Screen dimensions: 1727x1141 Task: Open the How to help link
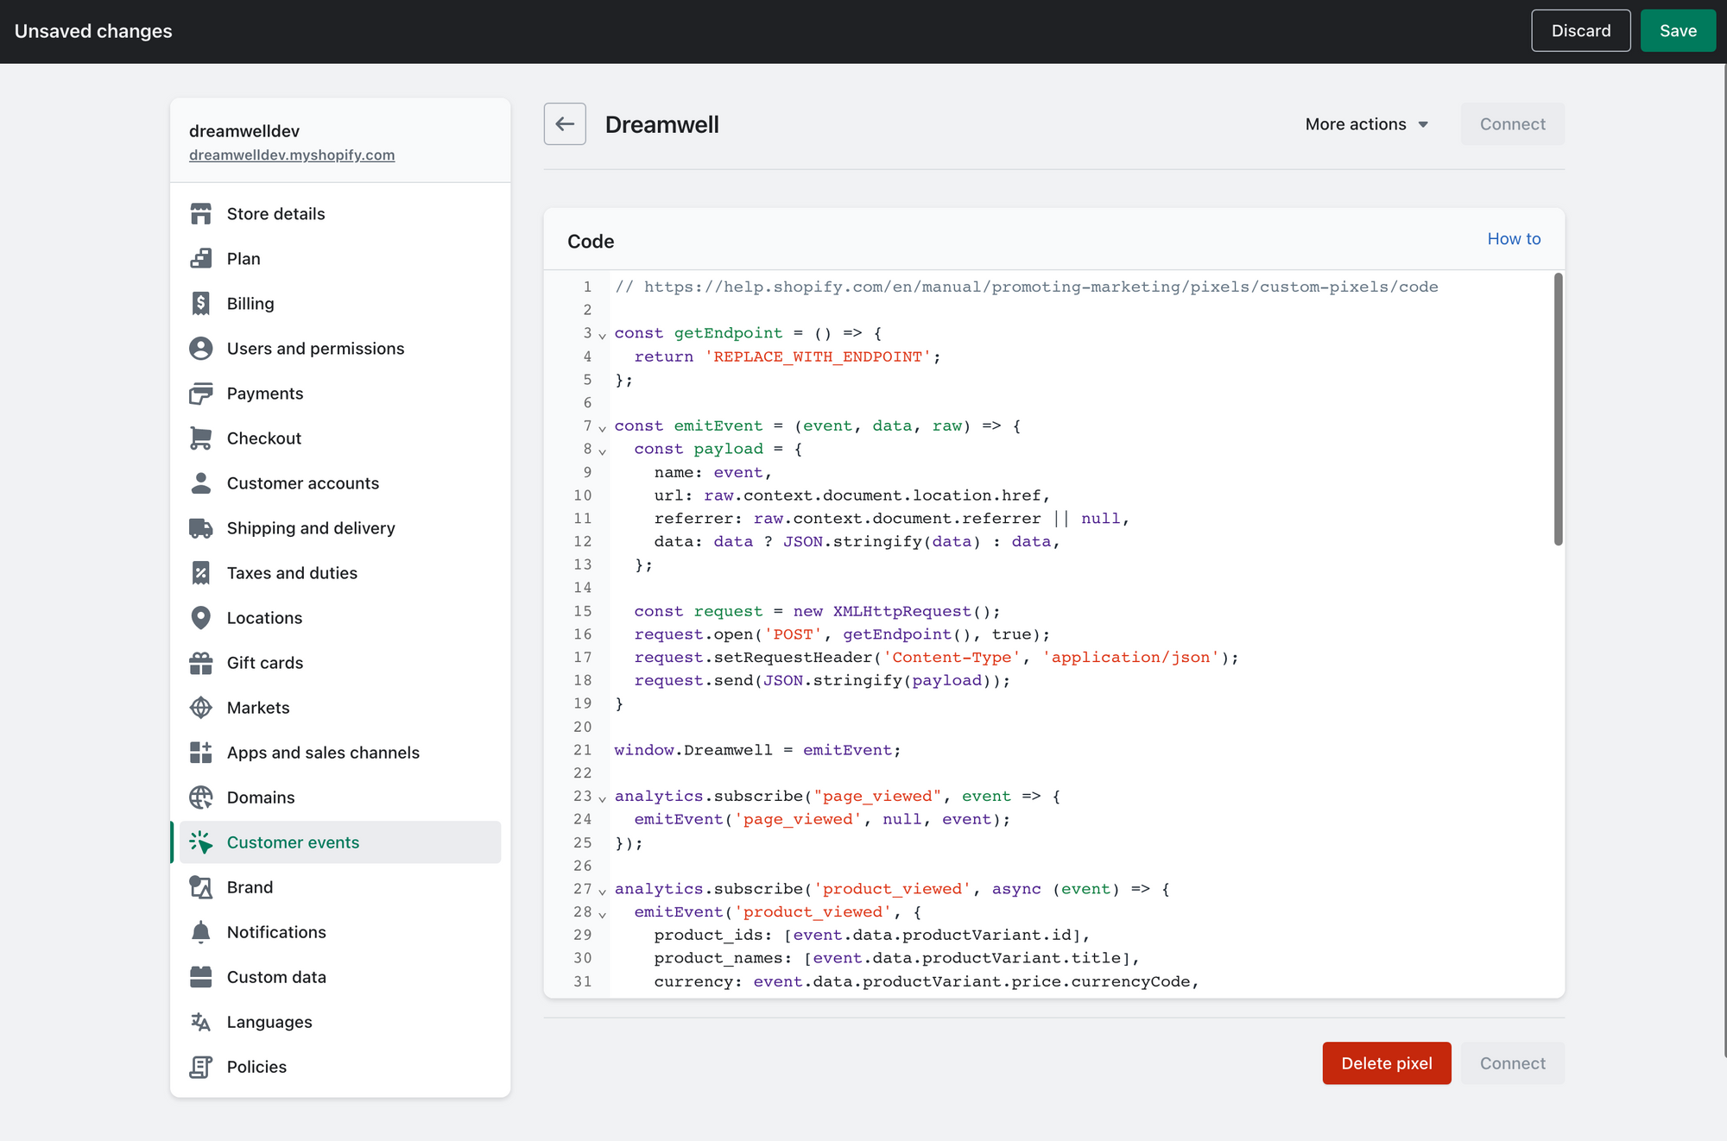1513,239
